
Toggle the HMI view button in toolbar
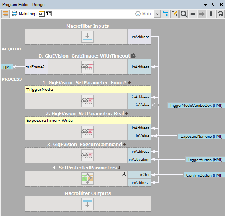pos(42,14)
